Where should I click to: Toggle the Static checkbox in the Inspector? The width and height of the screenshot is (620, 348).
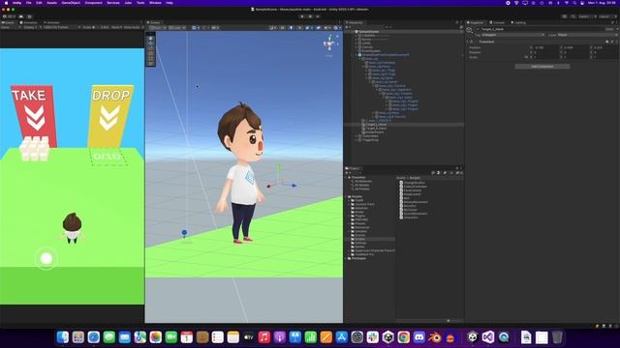609,29
